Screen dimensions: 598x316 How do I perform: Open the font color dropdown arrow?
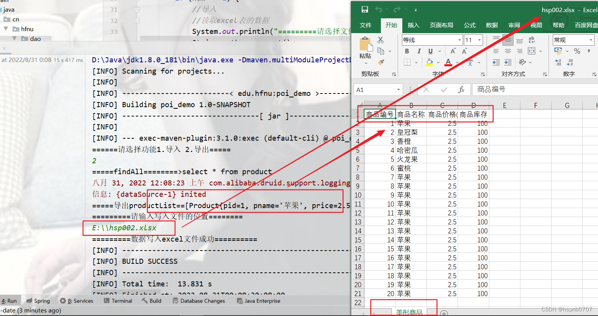457,62
